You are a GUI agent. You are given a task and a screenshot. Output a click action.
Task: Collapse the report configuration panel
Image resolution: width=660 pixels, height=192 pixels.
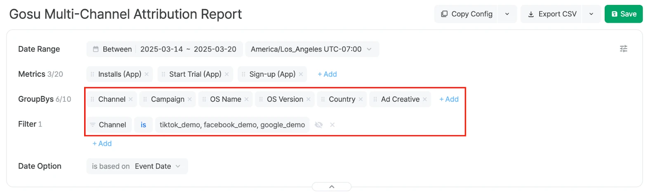(x=332, y=187)
